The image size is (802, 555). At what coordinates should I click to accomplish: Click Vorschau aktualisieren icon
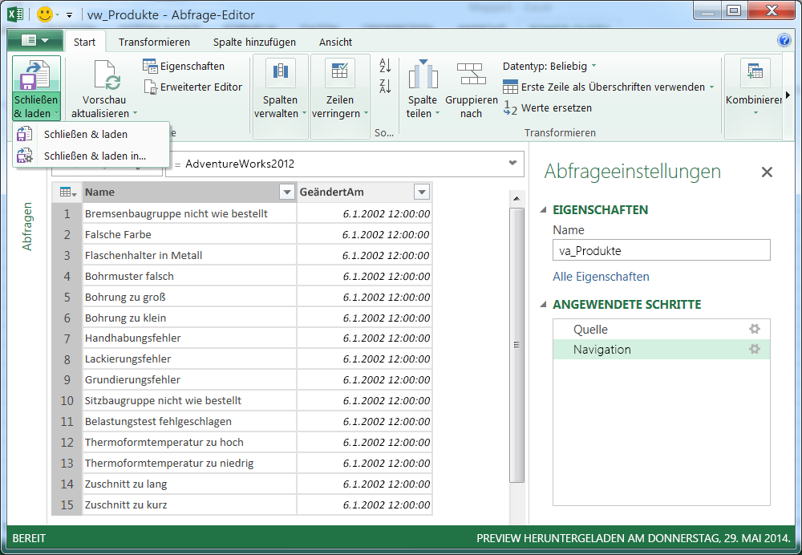point(107,75)
